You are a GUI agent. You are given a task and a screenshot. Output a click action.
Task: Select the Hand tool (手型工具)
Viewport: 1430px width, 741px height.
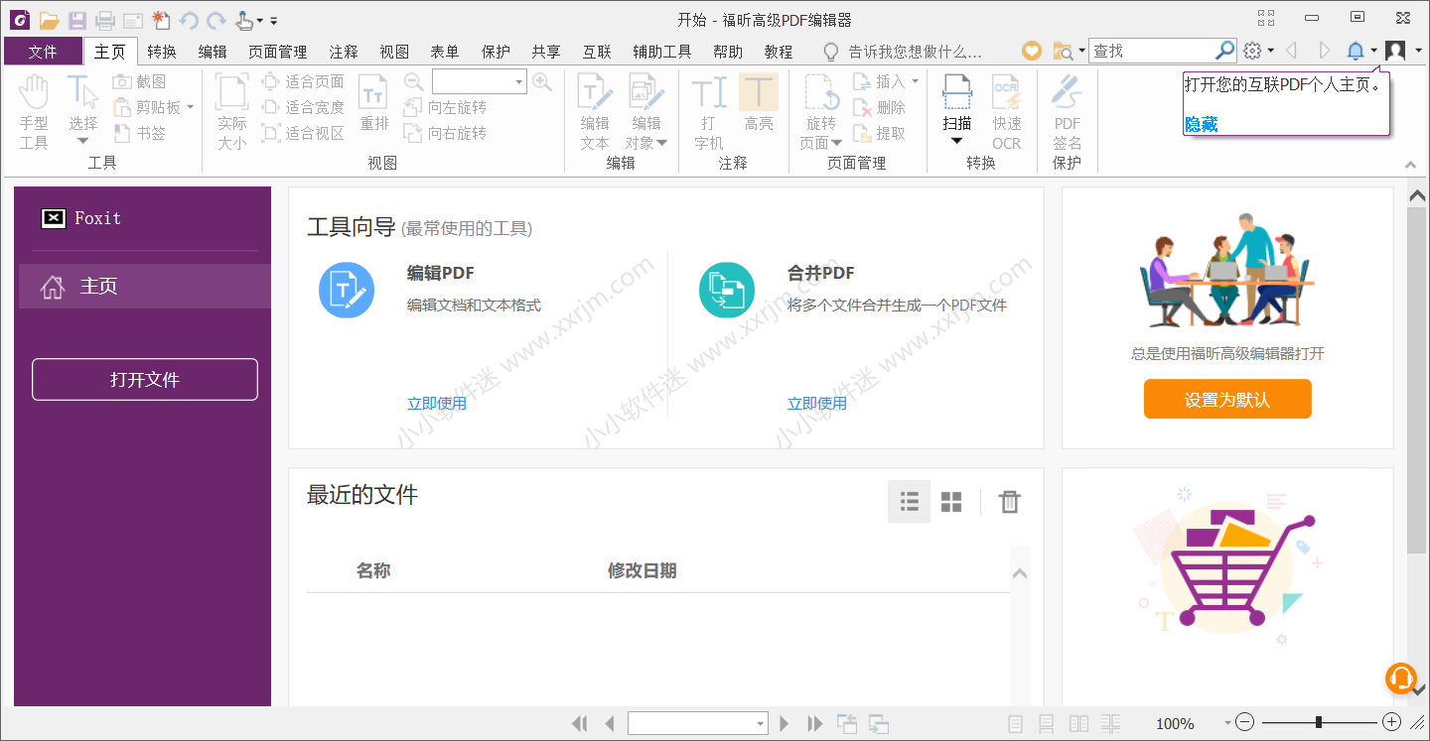[34, 112]
